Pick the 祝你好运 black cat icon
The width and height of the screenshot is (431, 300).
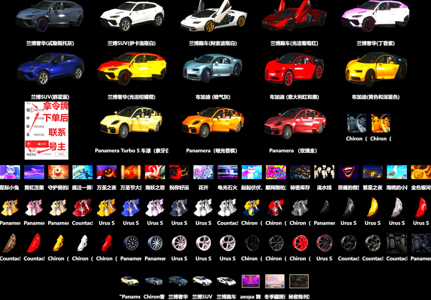pos(179,172)
